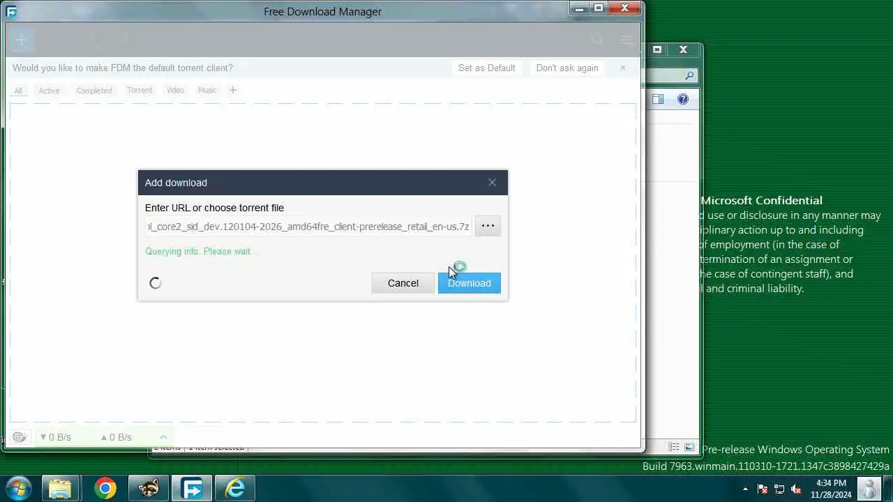Open Explorer help question mark icon
Screen dimensions: 893x502
[683, 99]
